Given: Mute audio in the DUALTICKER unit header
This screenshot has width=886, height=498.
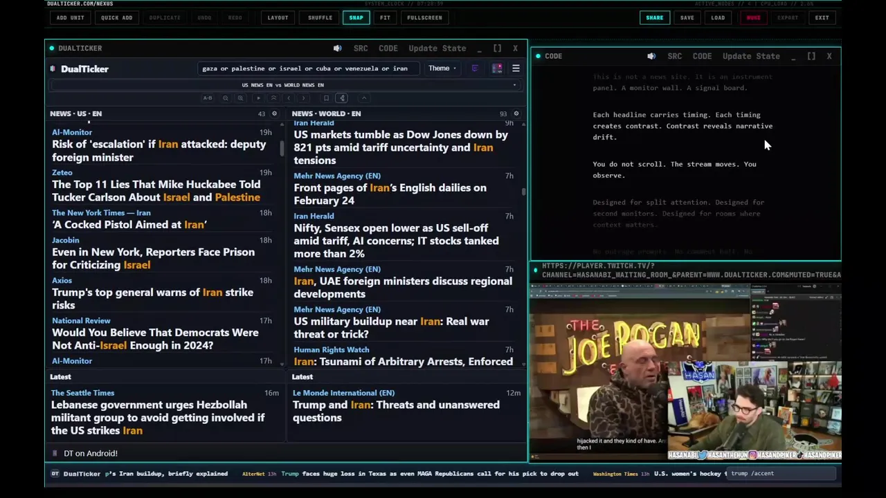Looking at the screenshot, I should click(337, 48).
